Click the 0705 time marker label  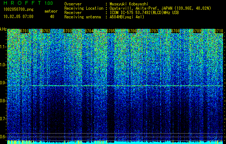coord(111,31)
